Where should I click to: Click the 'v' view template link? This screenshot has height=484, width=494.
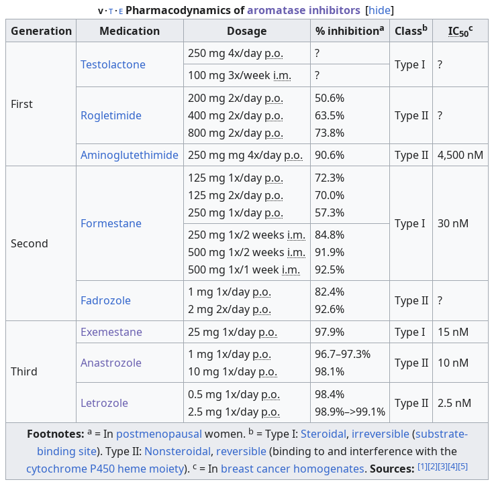point(101,11)
